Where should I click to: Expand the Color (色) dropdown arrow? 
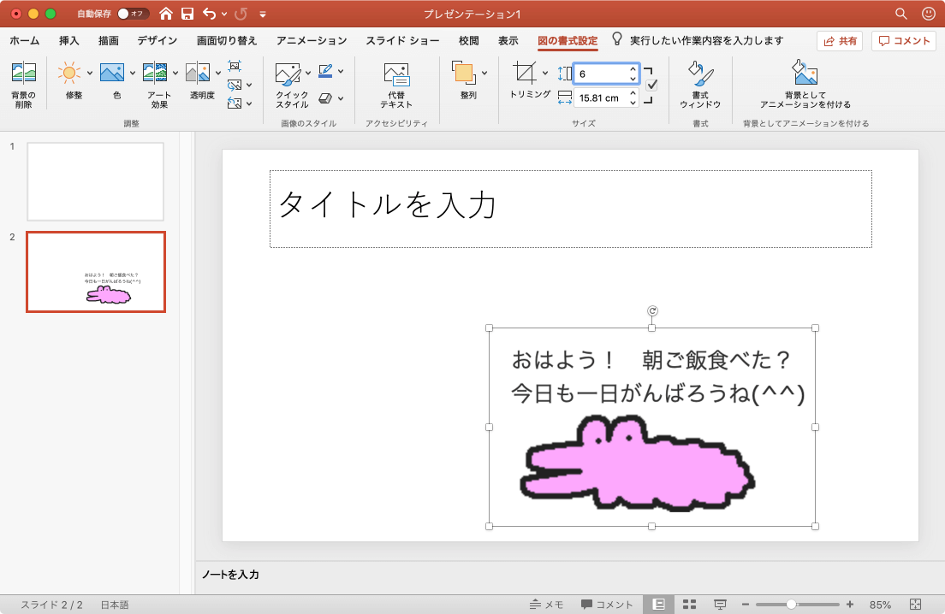133,73
